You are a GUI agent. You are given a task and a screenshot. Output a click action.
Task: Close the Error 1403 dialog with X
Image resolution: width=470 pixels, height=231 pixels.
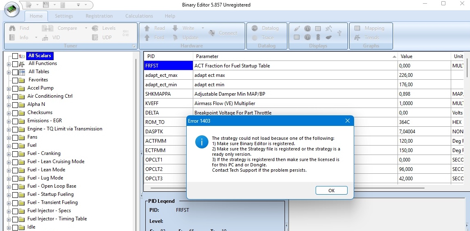tap(347, 121)
